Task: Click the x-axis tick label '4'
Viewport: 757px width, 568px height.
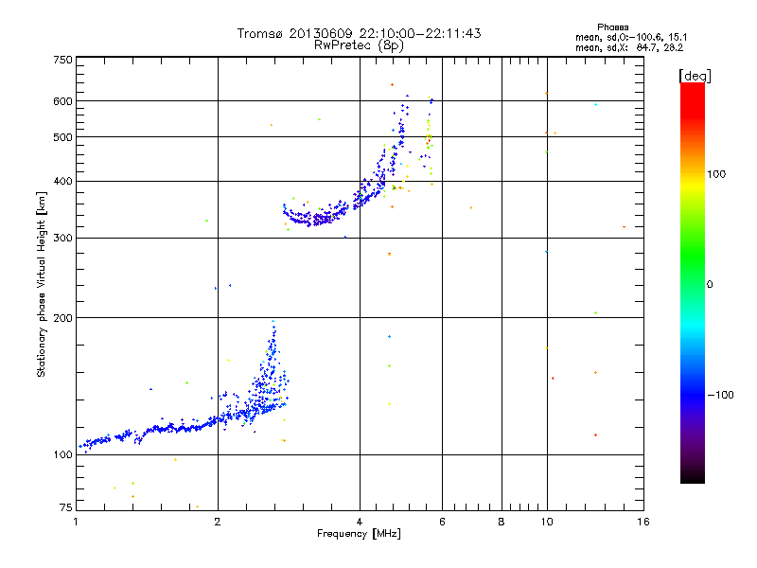Action: [360, 522]
